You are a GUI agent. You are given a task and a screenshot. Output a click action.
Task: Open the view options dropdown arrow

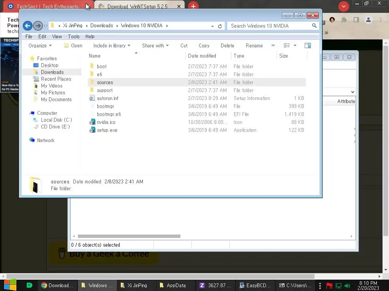295,45
